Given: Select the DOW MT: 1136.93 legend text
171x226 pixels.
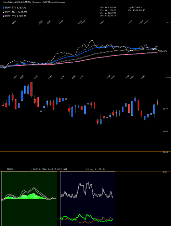Looking at the screenshot, I should point(16,12).
